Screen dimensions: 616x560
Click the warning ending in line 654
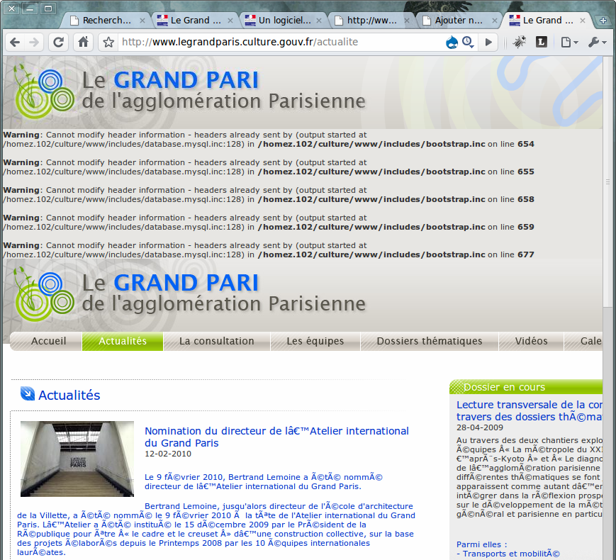[x=269, y=140]
